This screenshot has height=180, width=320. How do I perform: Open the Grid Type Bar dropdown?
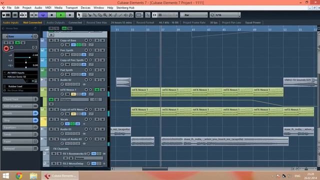click(194, 15)
